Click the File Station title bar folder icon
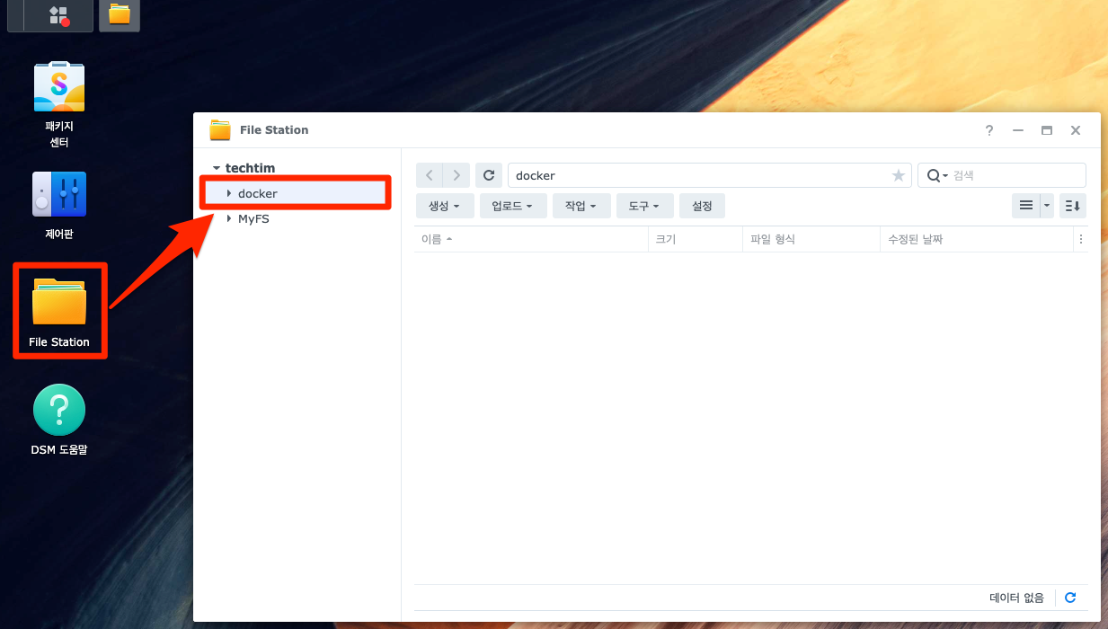The width and height of the screenshot is (1108, 629). click(220, 130)
